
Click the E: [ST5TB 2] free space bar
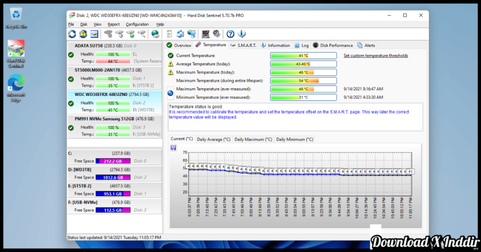coord(113,194)
